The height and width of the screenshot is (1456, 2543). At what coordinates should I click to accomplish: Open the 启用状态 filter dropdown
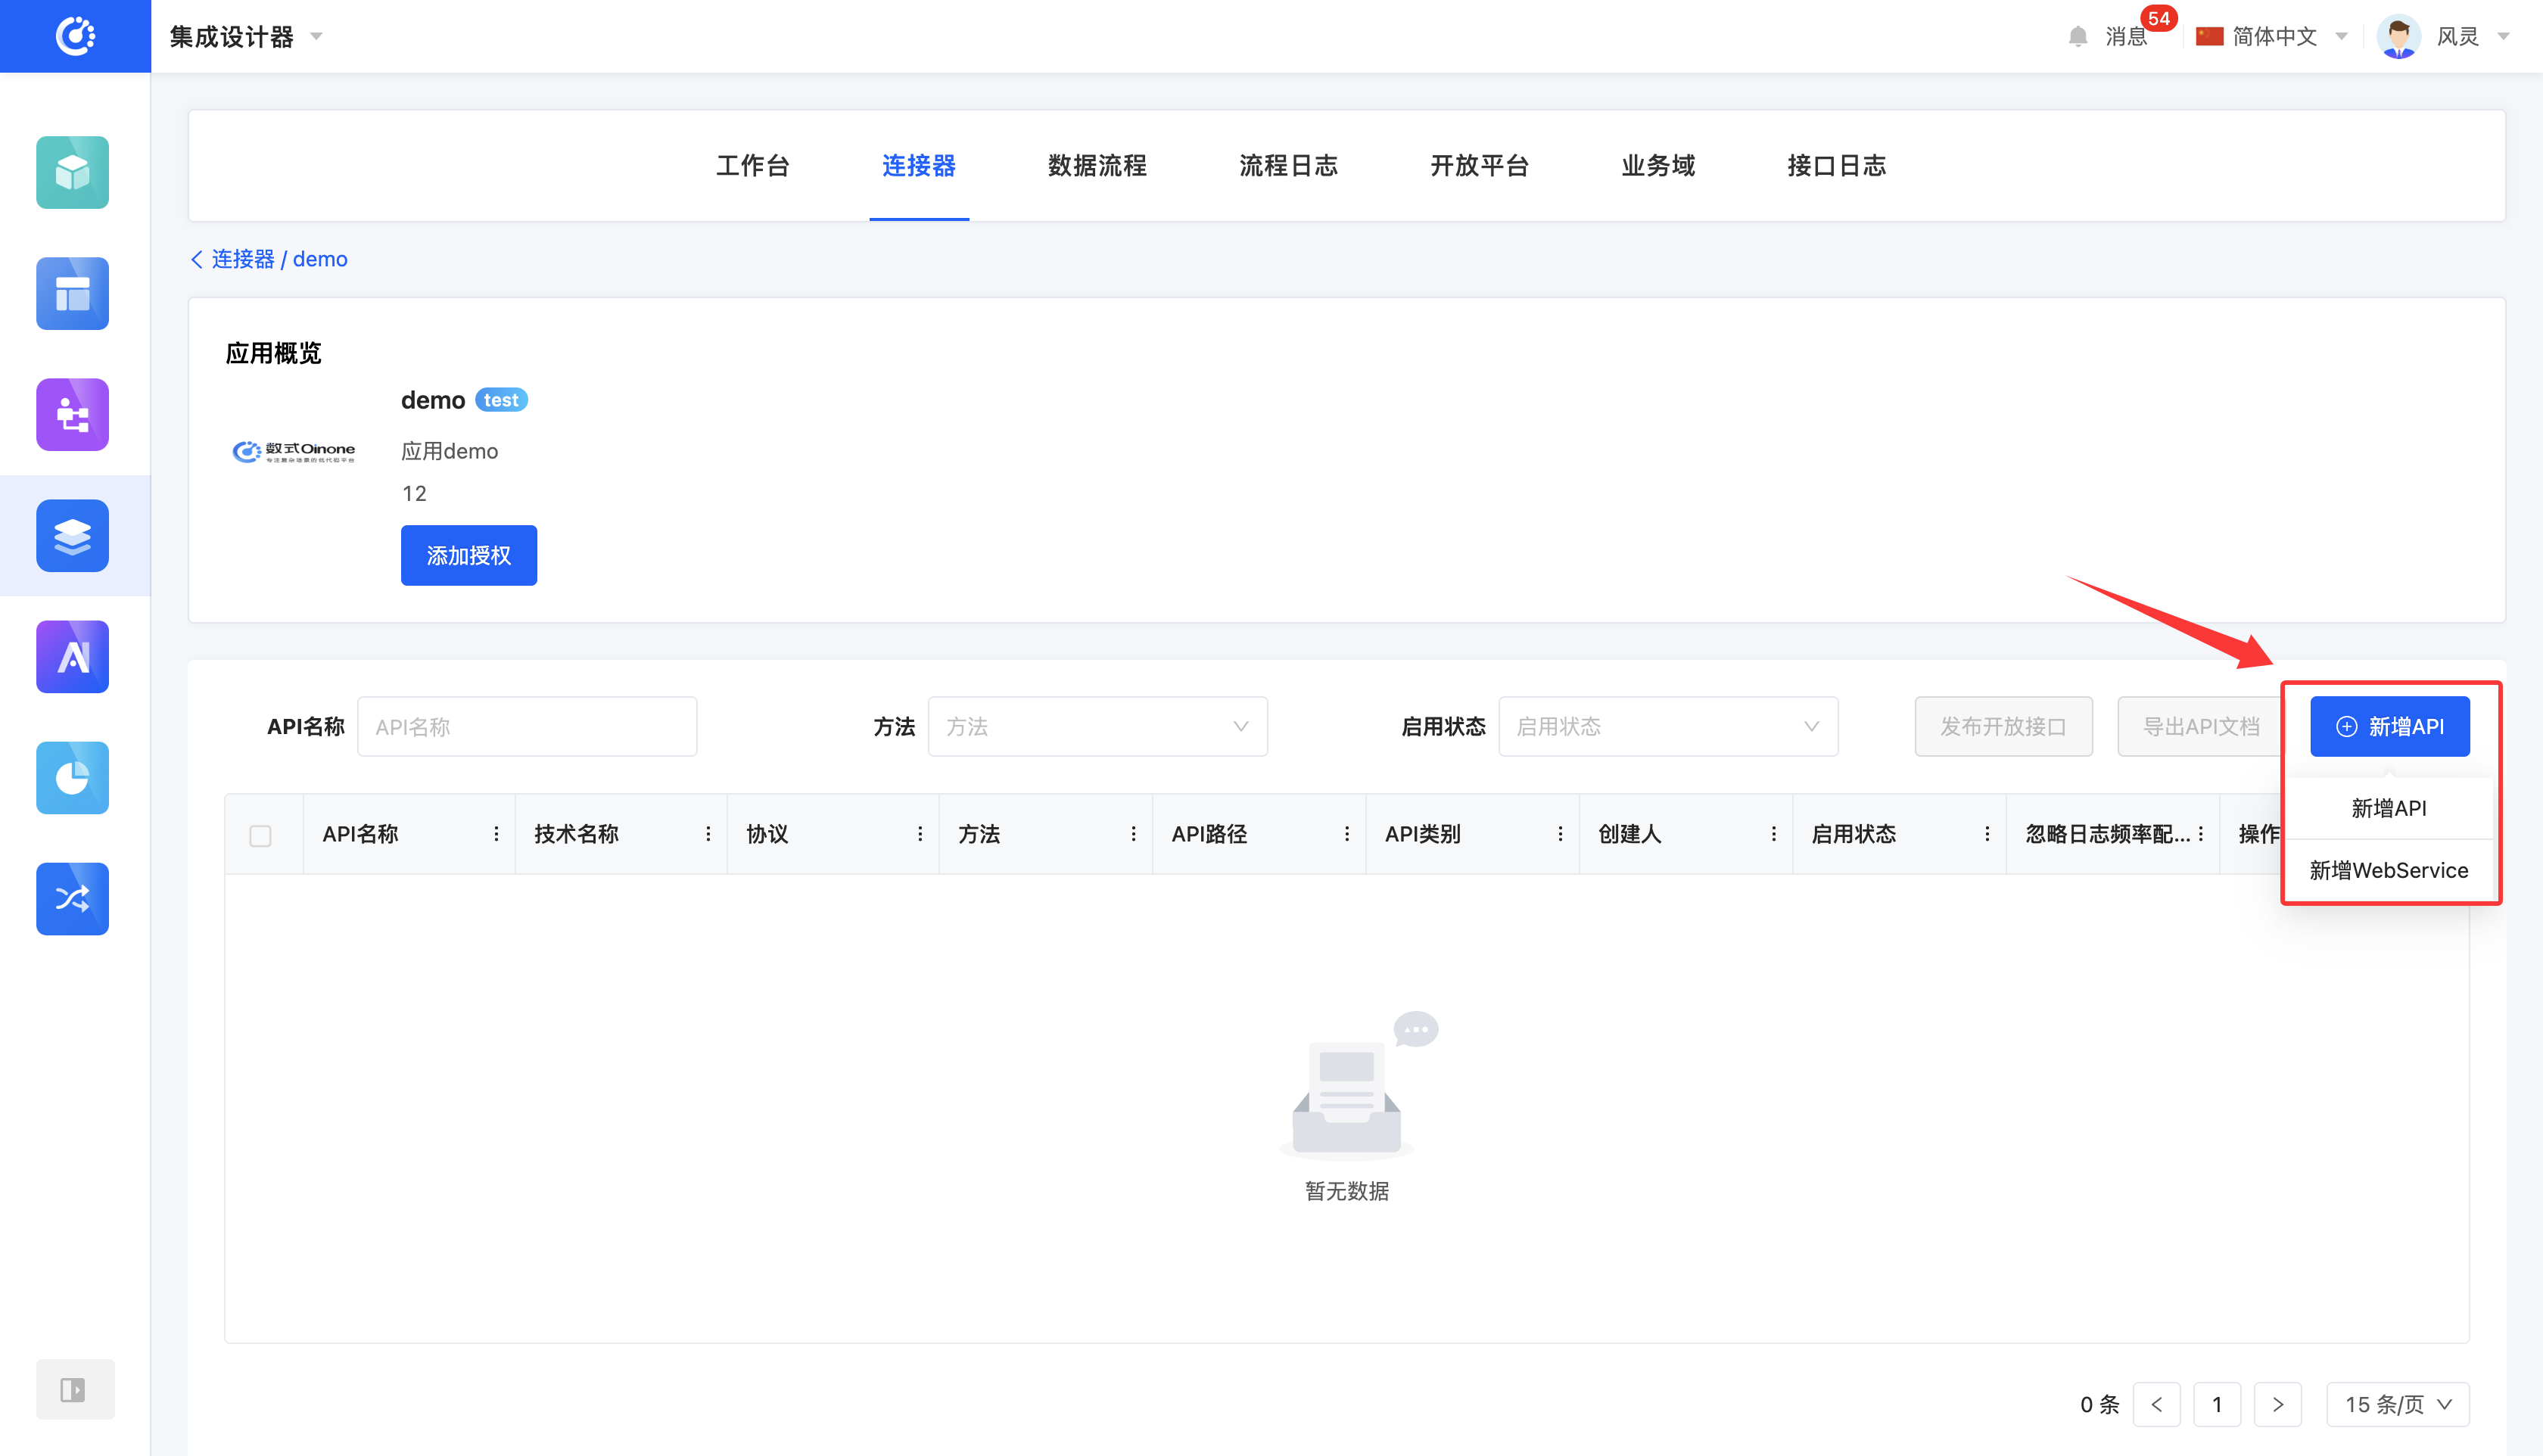point(1667,726)
